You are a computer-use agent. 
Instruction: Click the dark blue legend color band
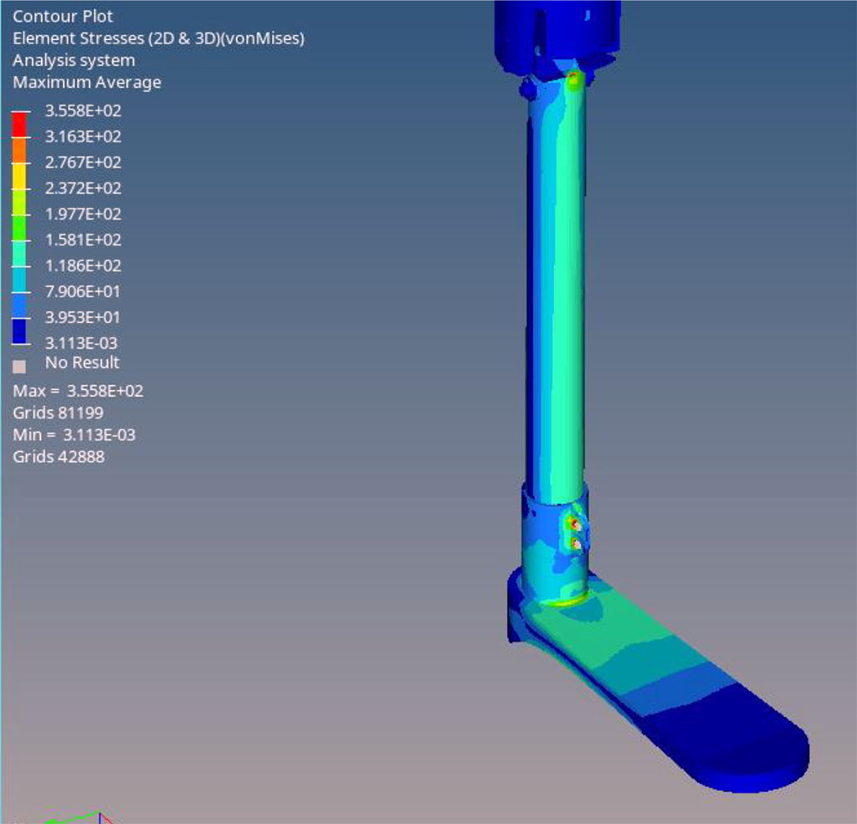(x=19, y=332)
